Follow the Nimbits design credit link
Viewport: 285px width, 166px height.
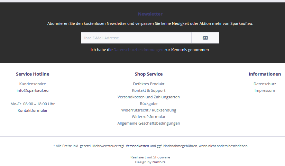[x=159, y=162]
